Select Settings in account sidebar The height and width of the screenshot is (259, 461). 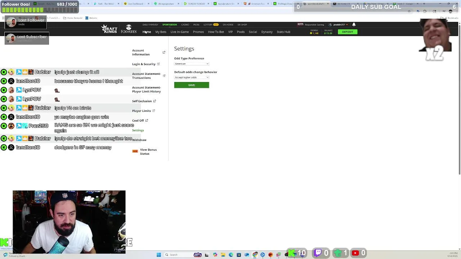138,130
